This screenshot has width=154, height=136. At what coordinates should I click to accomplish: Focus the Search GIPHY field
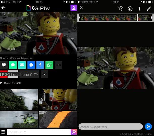click(x=39, y=132)
